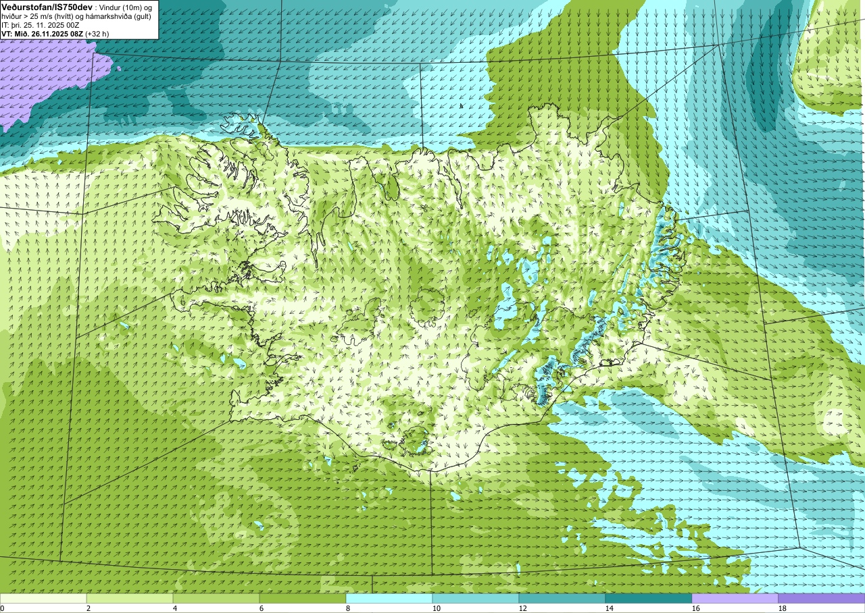Click the dark teal 14–16 m/s legend swatch
The height and width of the screenshot is (613, 865).
pyautogui.click(x=649, y=598)
